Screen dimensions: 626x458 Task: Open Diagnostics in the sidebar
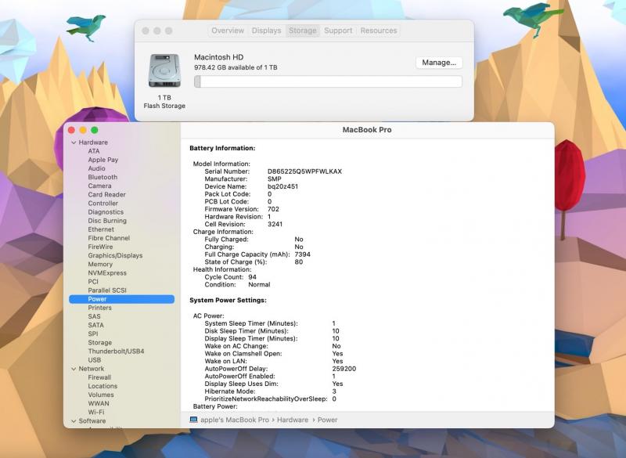coord(106,212)
